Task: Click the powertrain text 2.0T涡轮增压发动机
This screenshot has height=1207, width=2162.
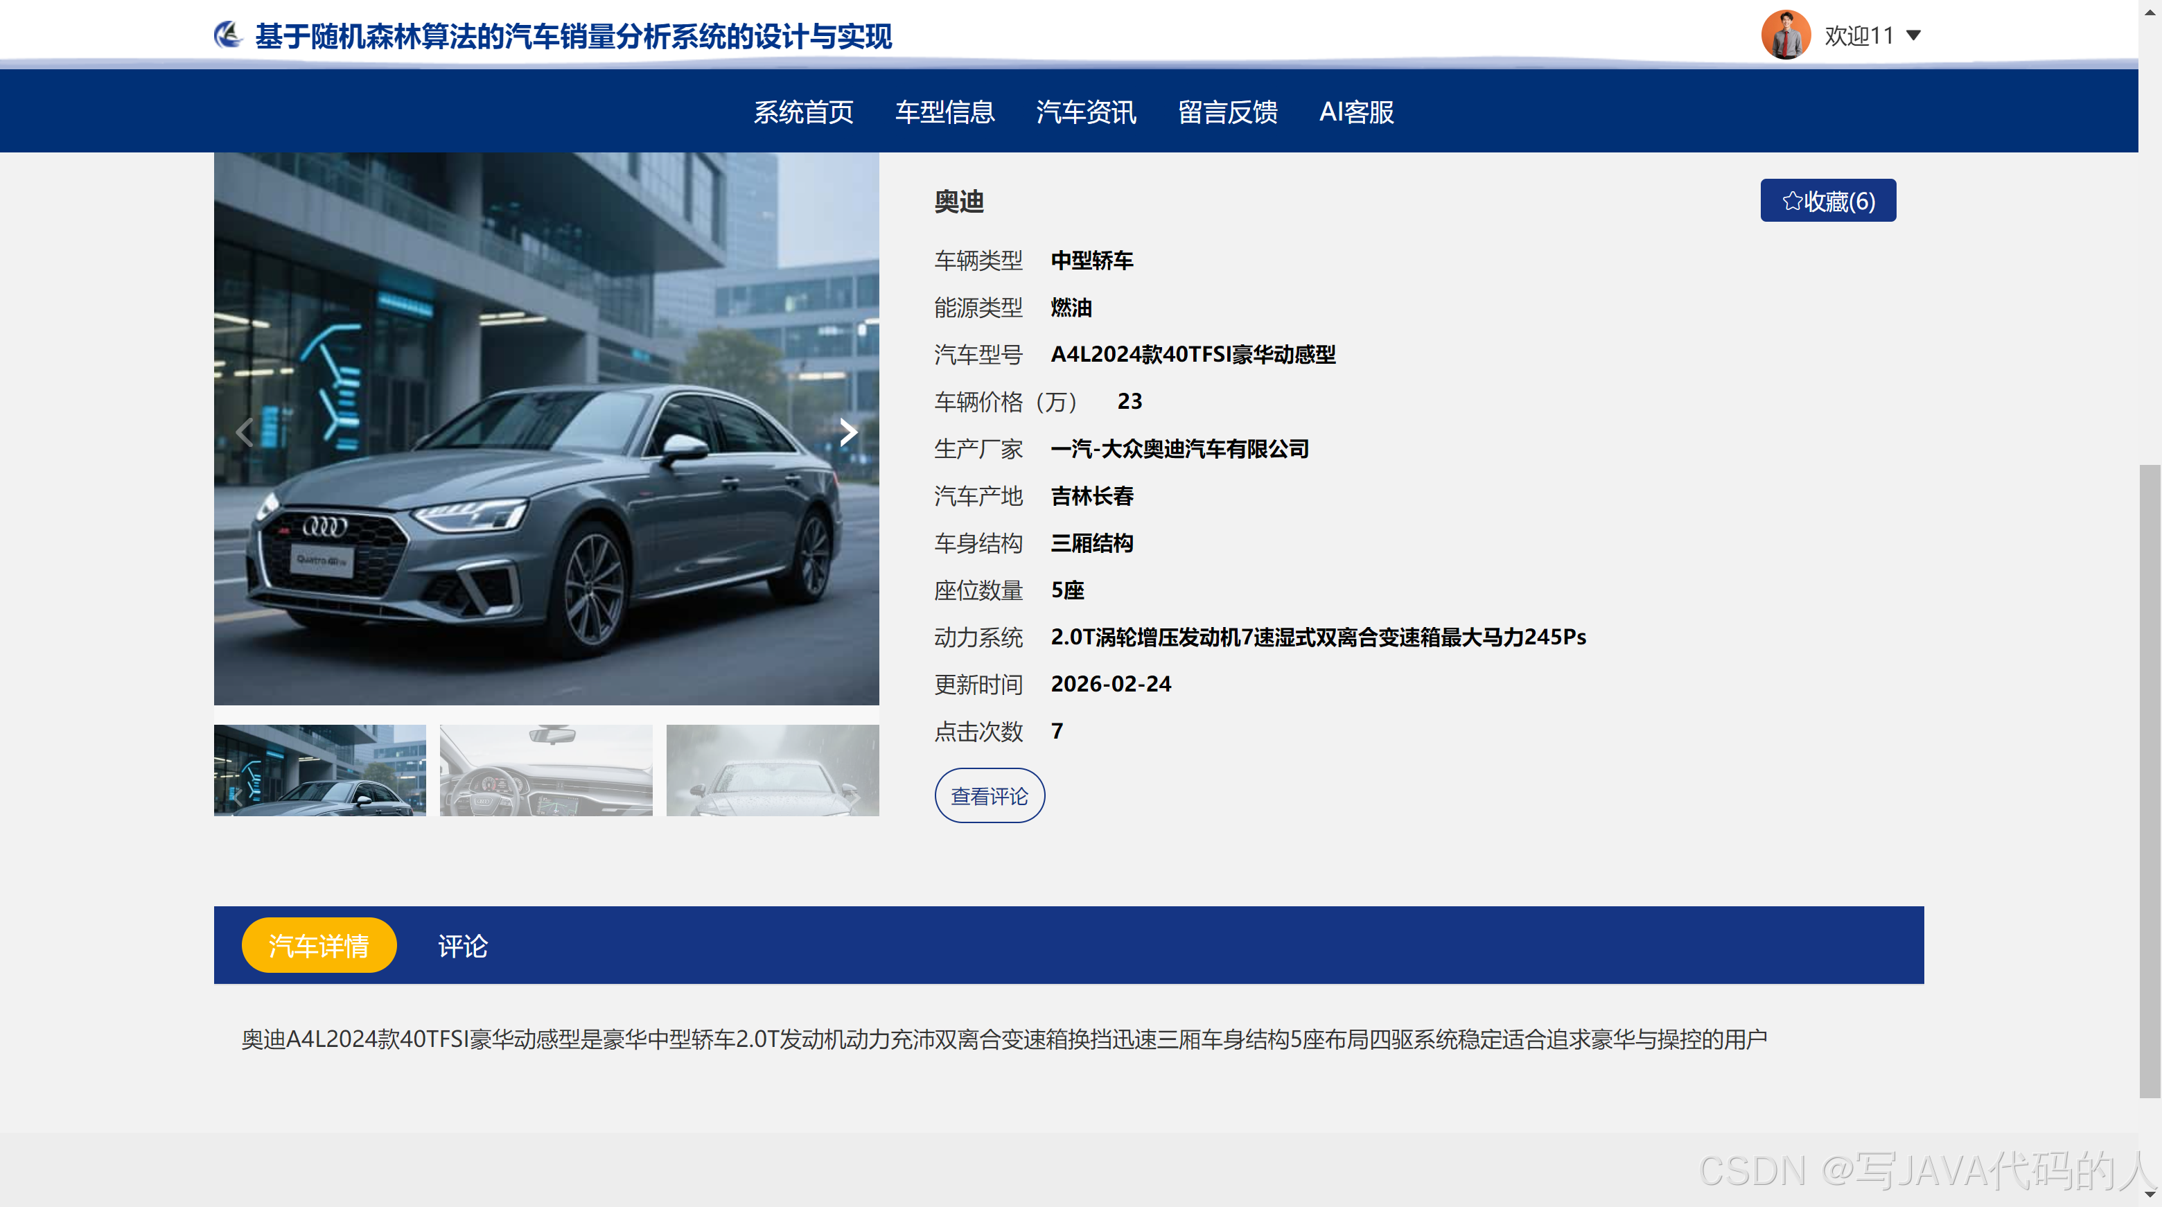Action: 1145,637
